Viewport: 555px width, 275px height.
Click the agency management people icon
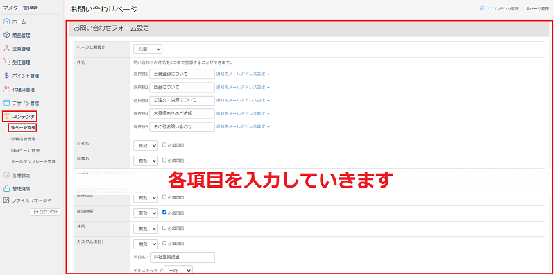point(6,89)
